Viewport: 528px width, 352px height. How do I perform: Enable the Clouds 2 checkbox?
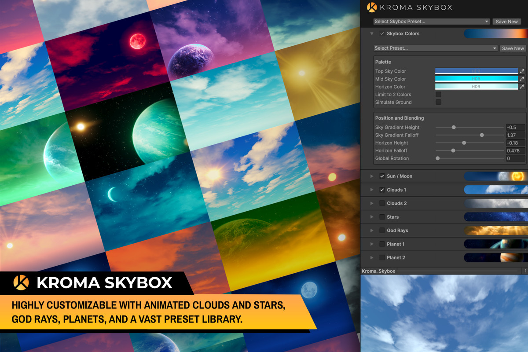tap(382, 203)
